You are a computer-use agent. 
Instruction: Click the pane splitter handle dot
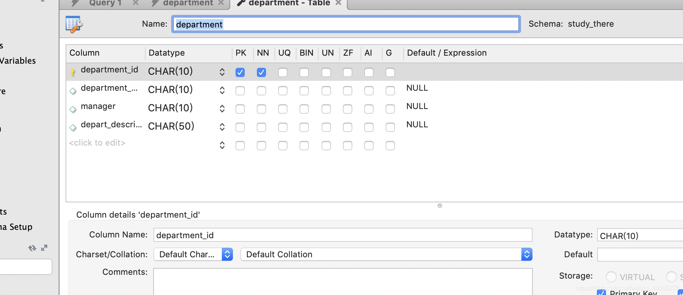pos(440,206)
